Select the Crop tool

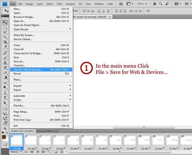[5, 42]
